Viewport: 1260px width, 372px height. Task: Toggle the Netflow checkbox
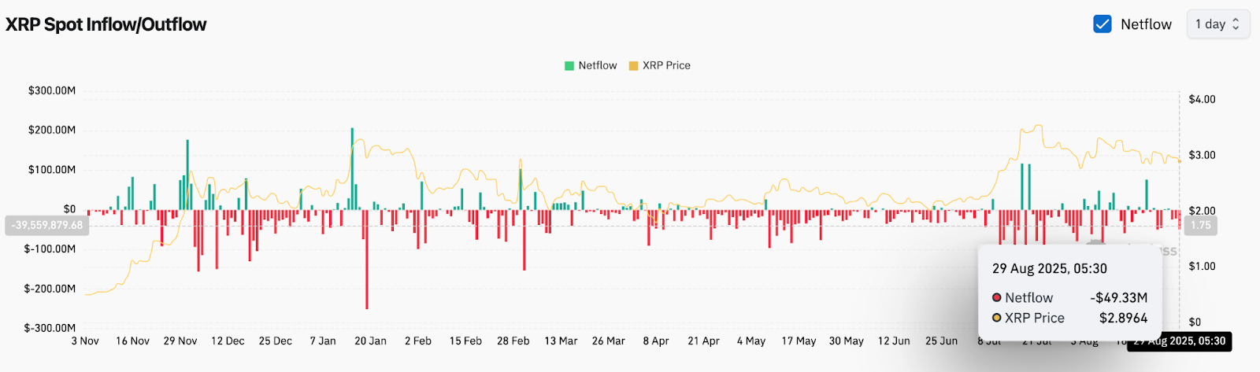click(x=1102, y=24)
